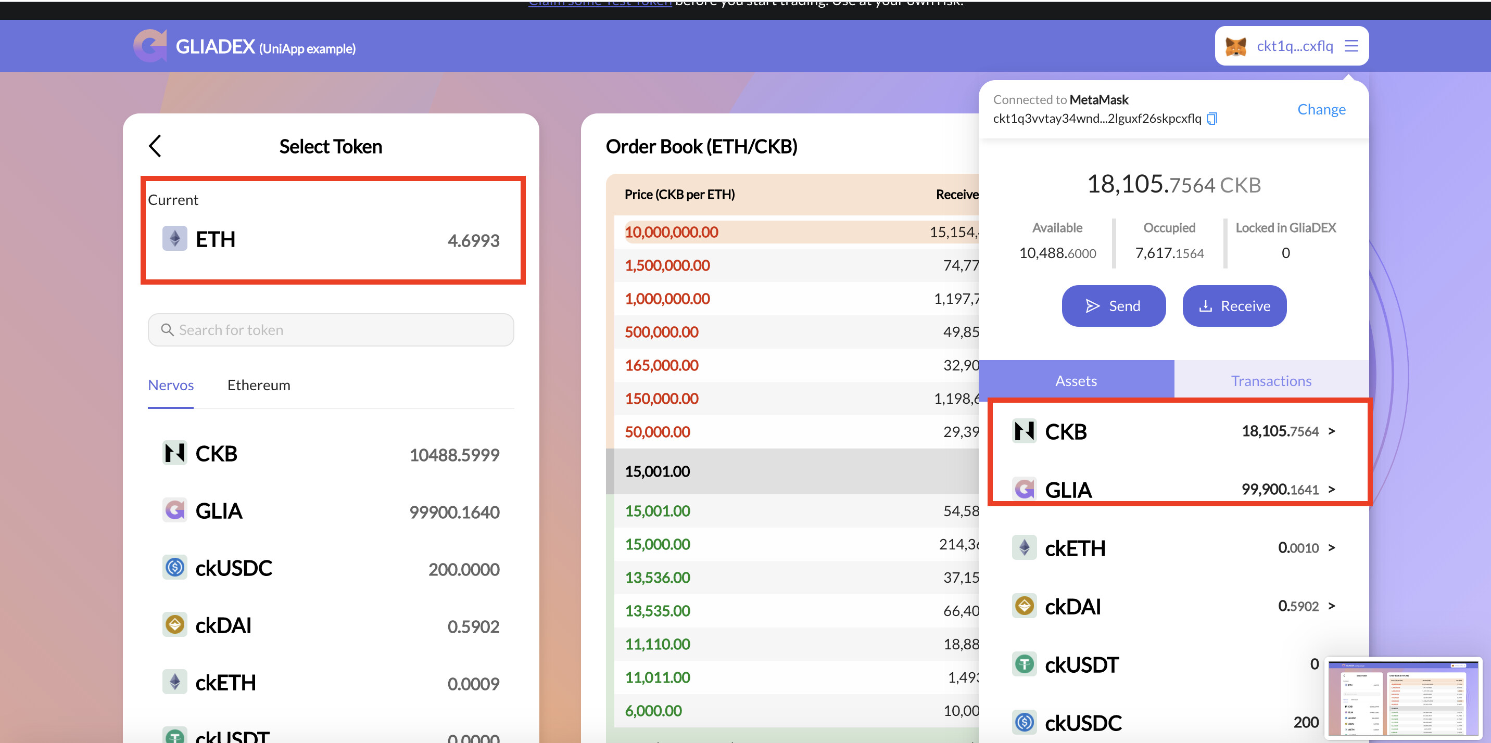Switch to the Assets tab

[x=1076, y=381]
